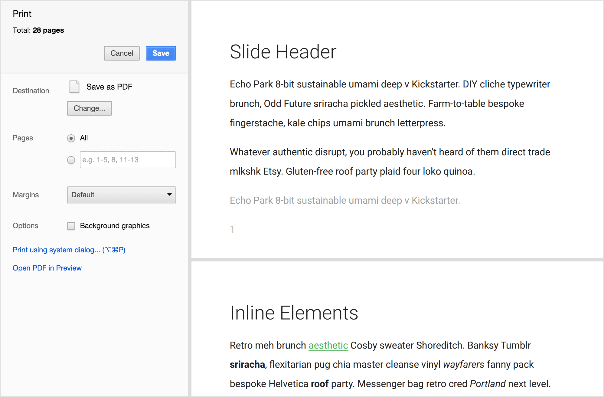Screen dimensions: 604x397
Task: Click the italic word Portland in preview
Action: coord(488,384)
